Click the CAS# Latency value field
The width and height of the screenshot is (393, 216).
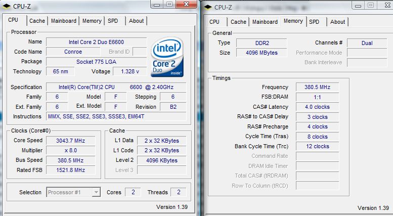317,107
